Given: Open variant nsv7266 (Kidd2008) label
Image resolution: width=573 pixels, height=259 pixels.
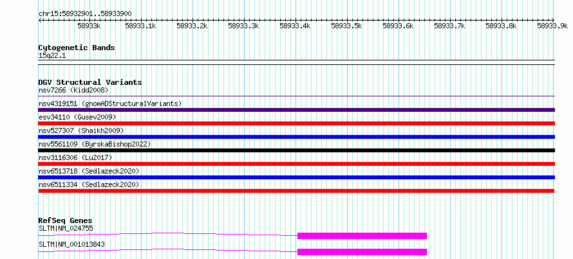Looking at the screenshot, I should (73, 90).
